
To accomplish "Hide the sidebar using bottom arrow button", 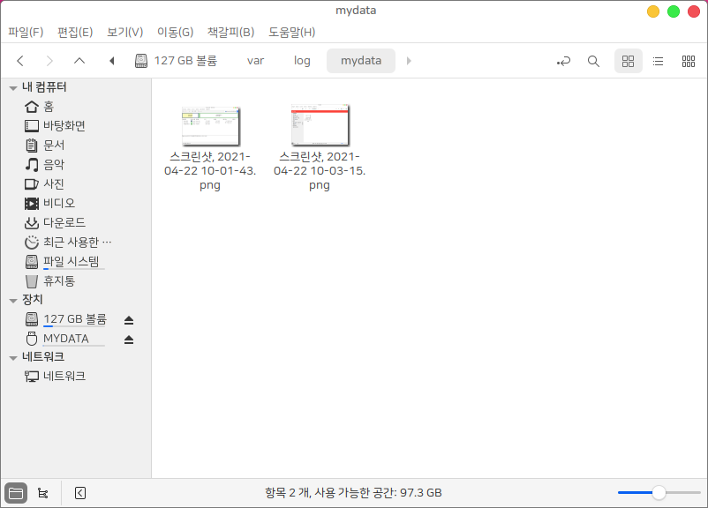I will 79,493.
